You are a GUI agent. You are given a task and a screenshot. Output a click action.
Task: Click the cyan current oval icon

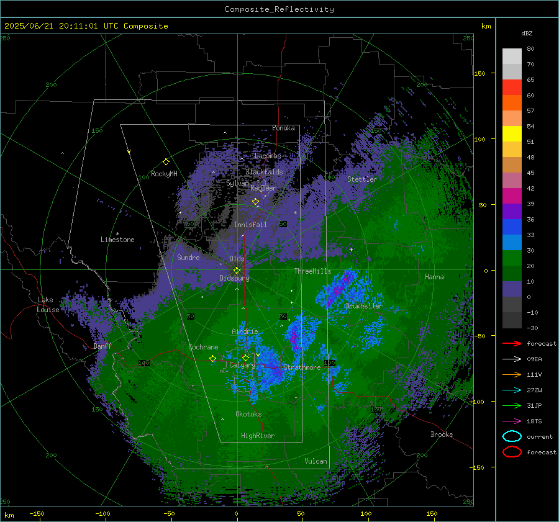(x=512, y=436)
